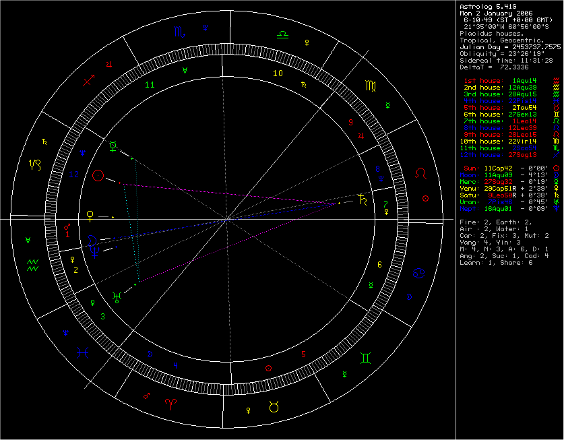The width and height of the screenshot is (564, 440).
Task: Click the large blue Neptune trident inside the chart
Action: click(x=94, y=252)
